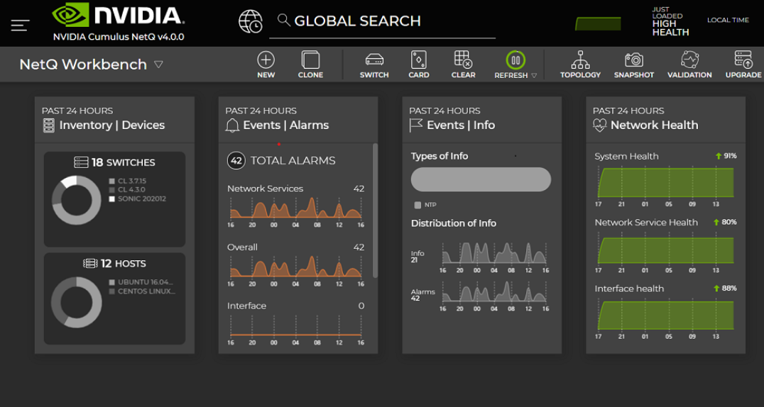Click the Interface health chart

click(x=665, y=315)
